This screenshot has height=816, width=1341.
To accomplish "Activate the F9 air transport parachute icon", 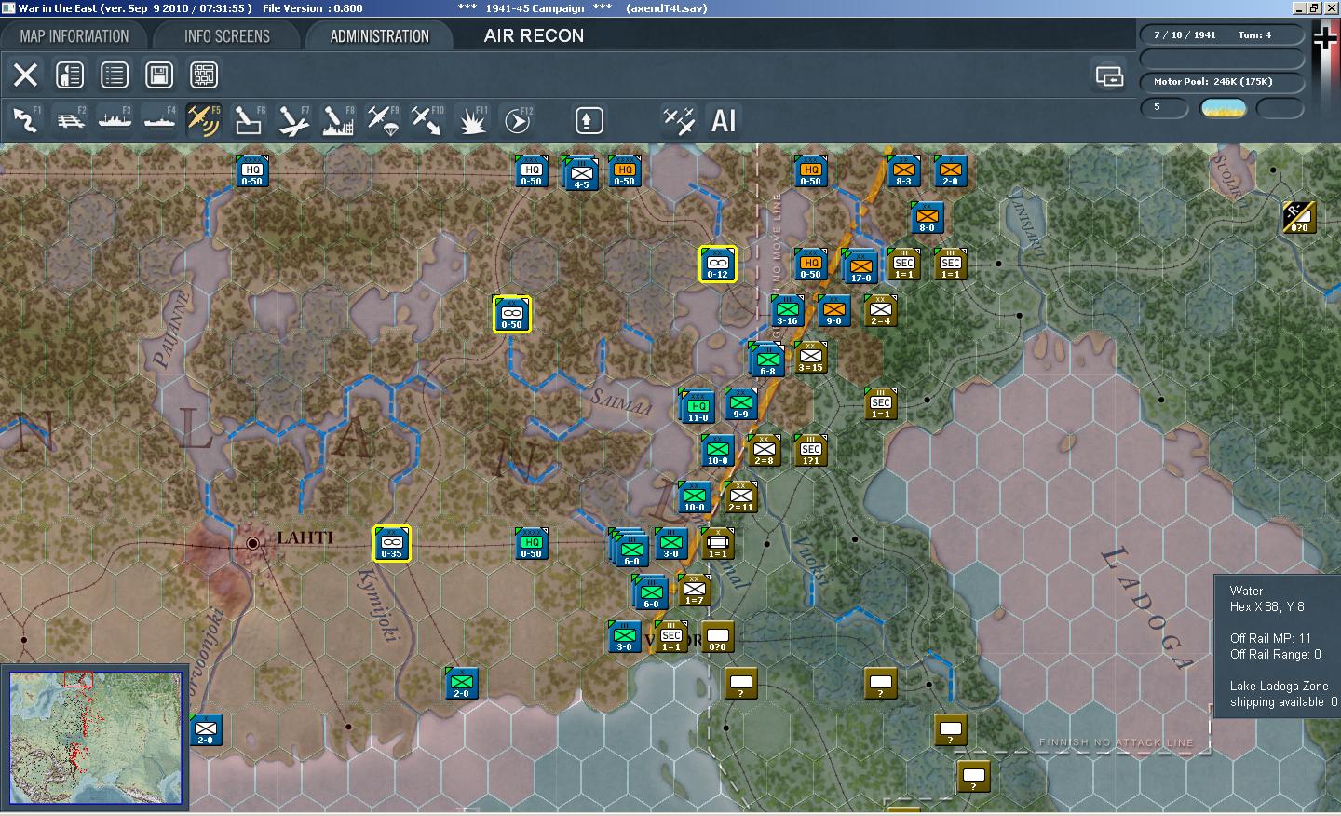I will [x=383, y=120].
